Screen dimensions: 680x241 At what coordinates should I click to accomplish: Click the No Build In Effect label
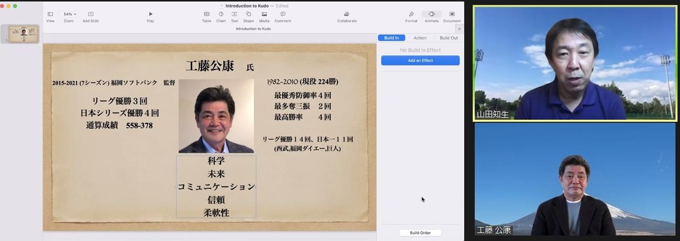tap(420, 50)
